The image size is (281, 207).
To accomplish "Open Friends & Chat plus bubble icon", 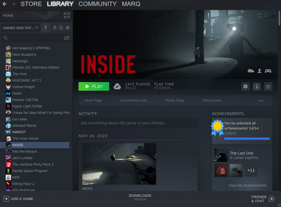I will pos(272,199).
